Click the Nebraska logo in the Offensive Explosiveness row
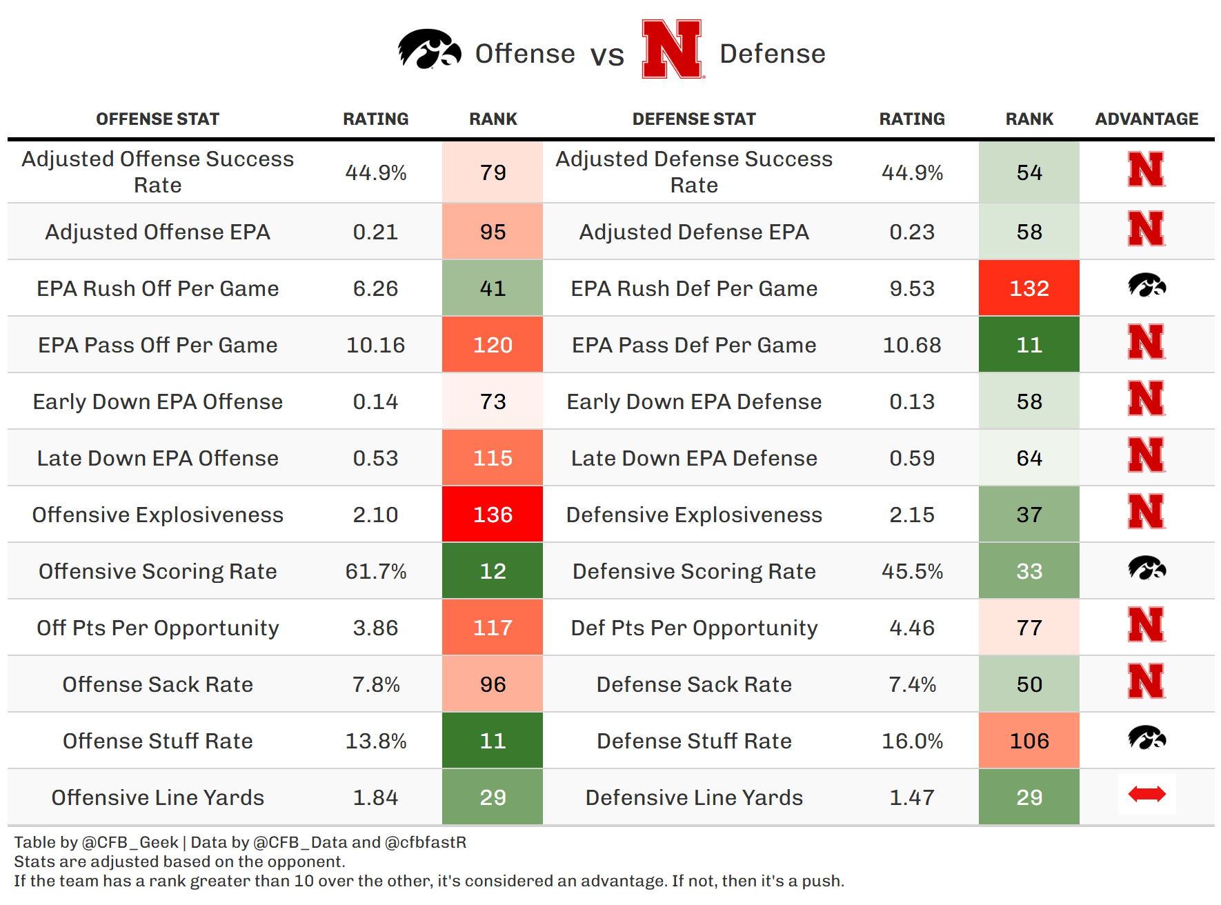Image resolution: width=1221 pixels, height=905 pixels. [x=1146, y=512]
